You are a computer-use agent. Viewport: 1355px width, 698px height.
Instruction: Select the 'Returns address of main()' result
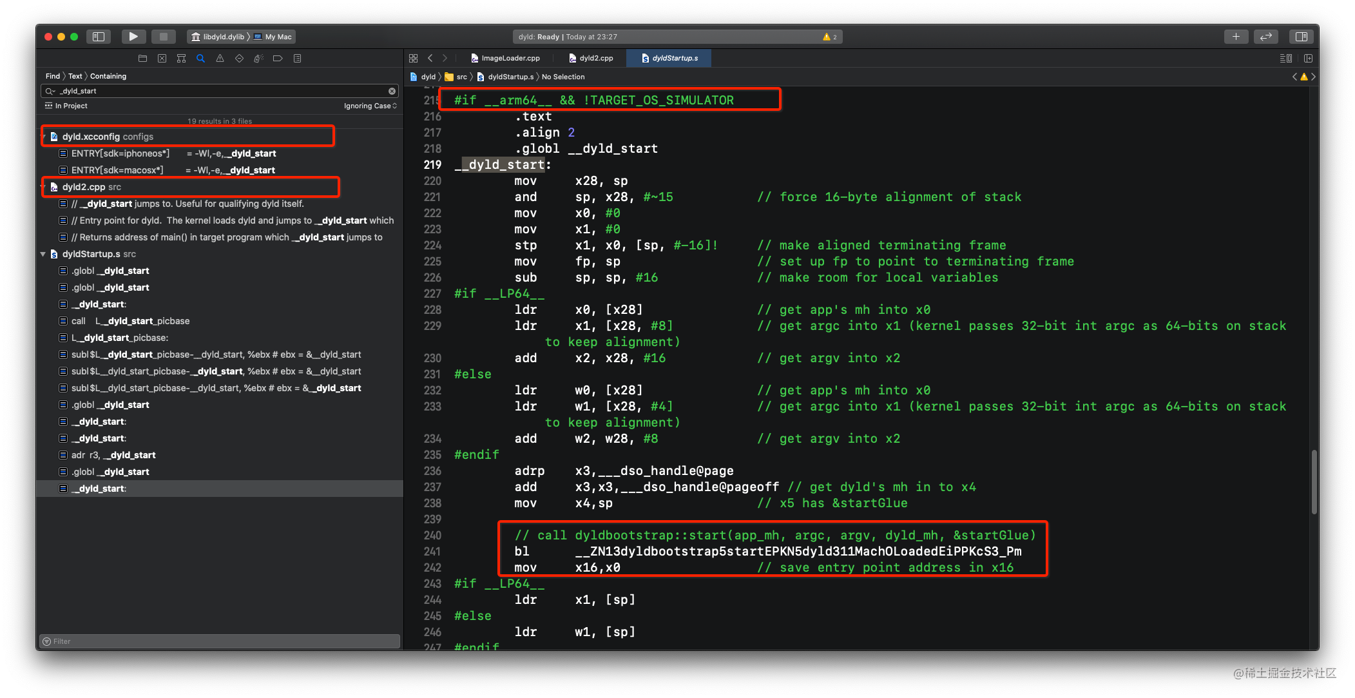(219, 237)
